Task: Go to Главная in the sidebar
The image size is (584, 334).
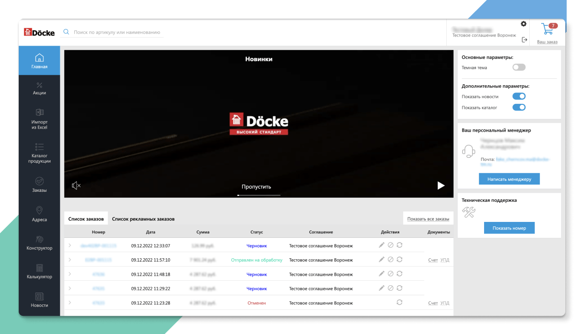Action: pos(39,61)
